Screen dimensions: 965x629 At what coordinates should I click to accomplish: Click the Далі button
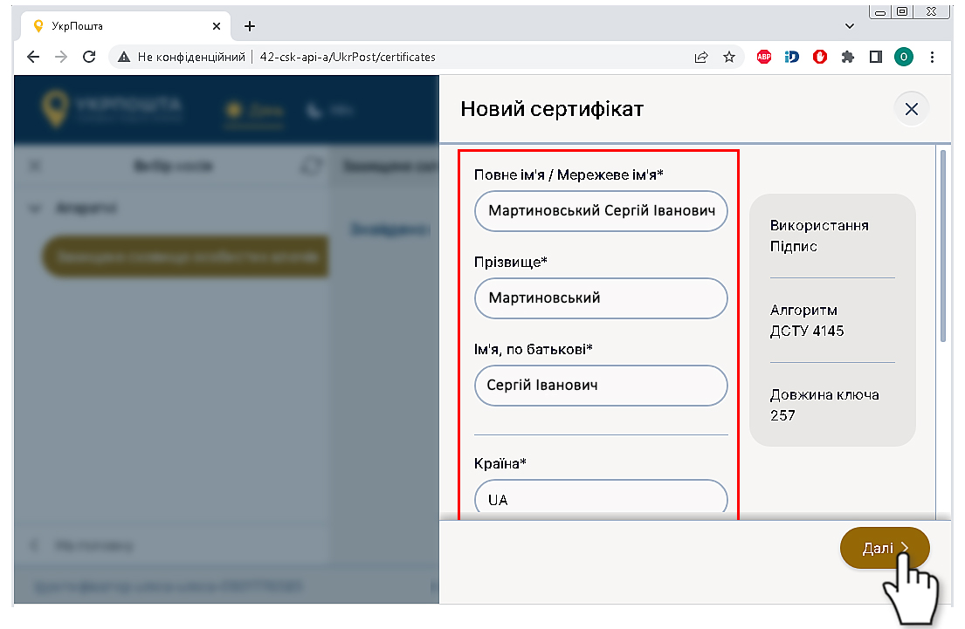[x=884, y=548]
